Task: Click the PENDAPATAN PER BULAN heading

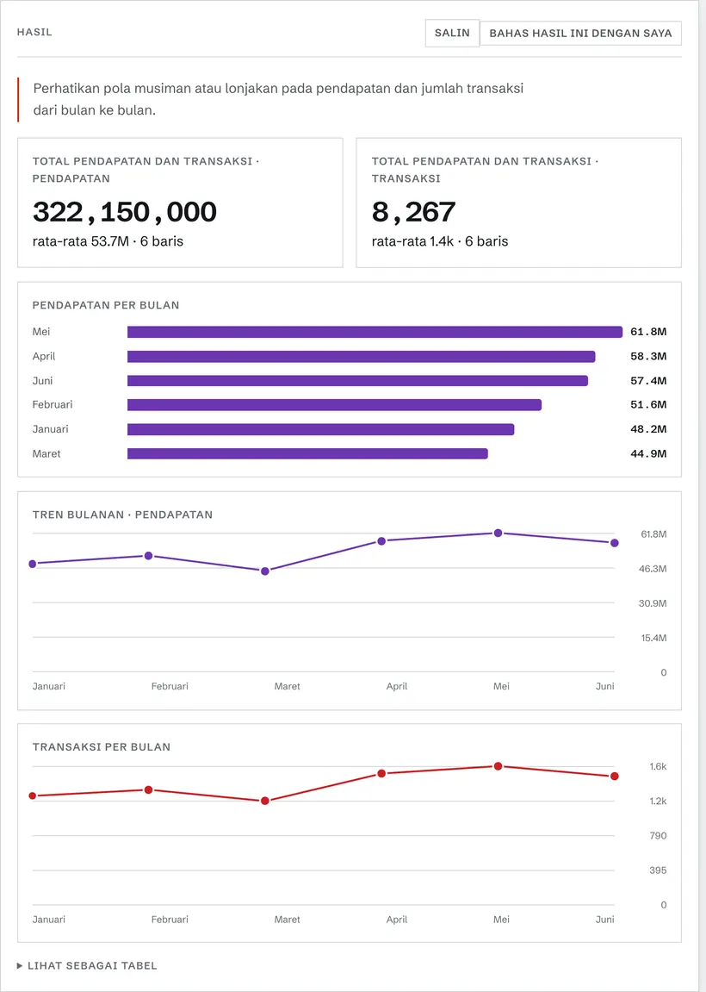Action: pyautogui.click(x=106, y=305)
